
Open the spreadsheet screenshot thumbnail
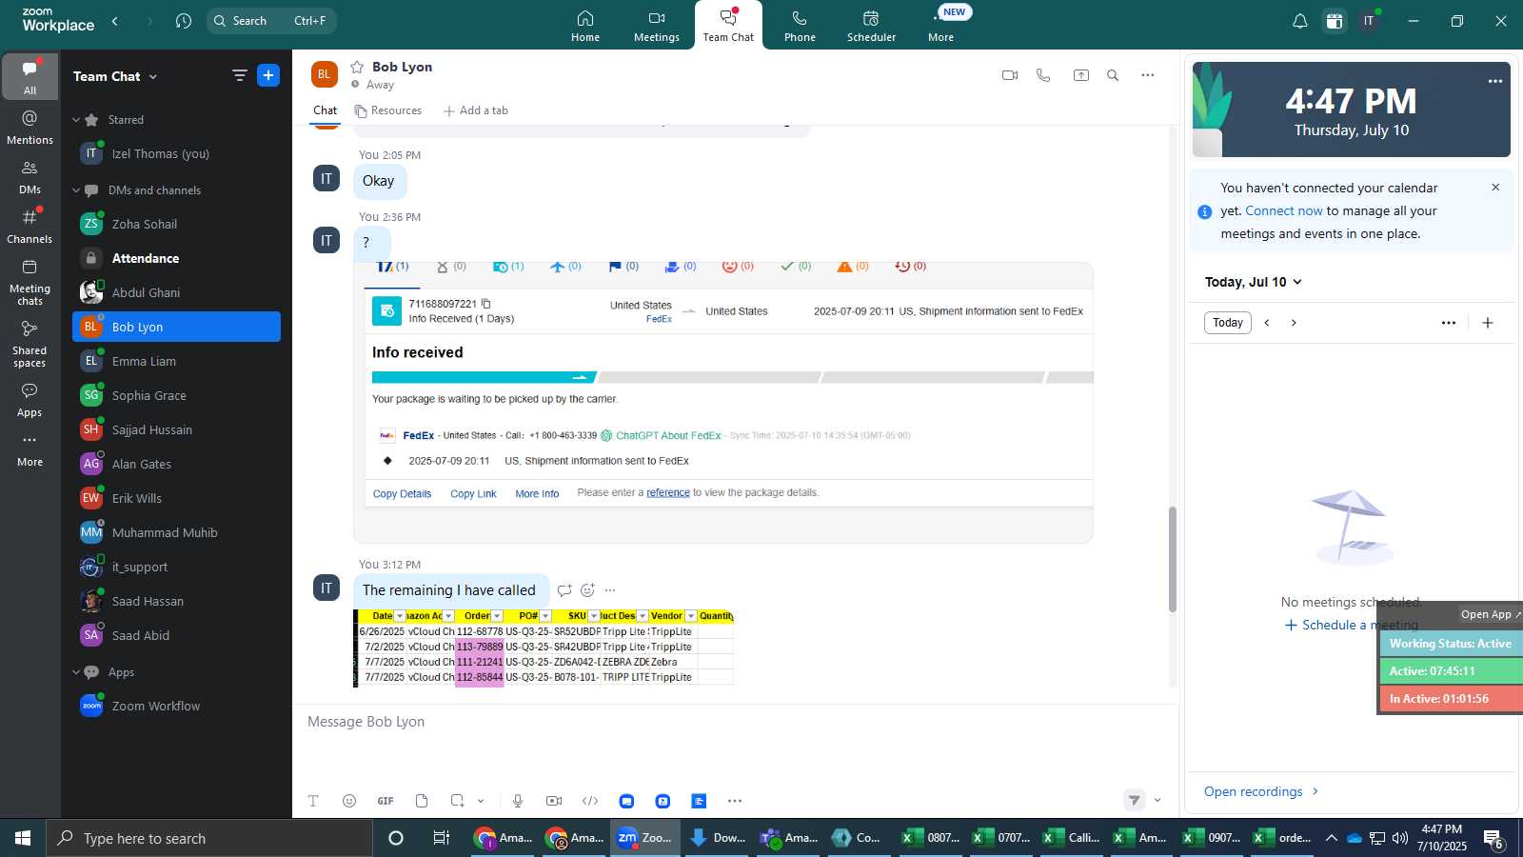(x=544, y=648)
